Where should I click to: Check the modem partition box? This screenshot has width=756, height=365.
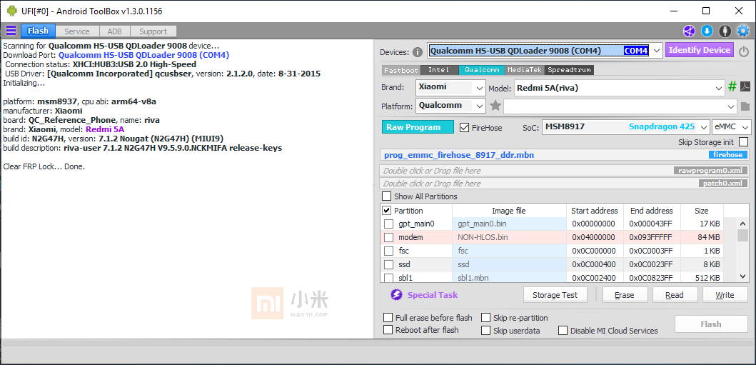388,237
